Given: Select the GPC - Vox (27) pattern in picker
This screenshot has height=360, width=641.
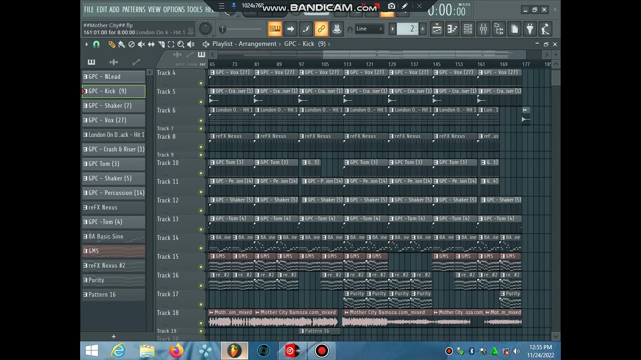Looking at the screenshot, I should click(114, 120).
